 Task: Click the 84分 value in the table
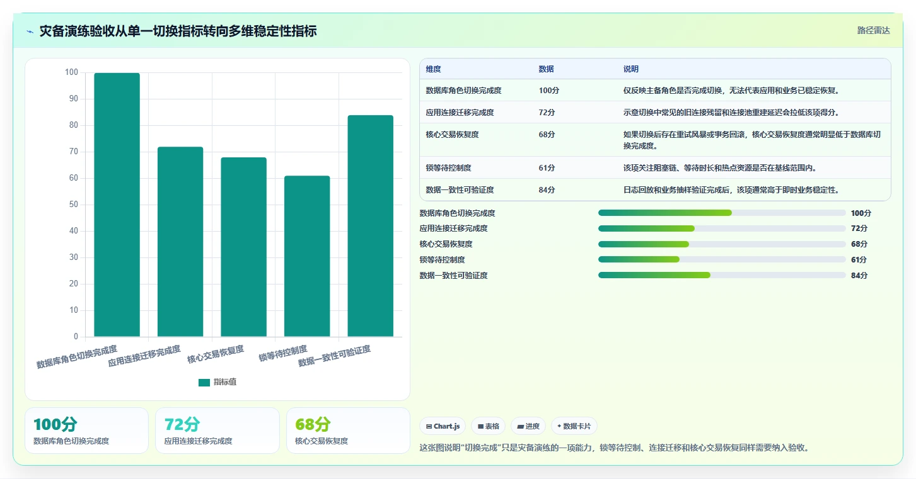(x=547, y=190)
